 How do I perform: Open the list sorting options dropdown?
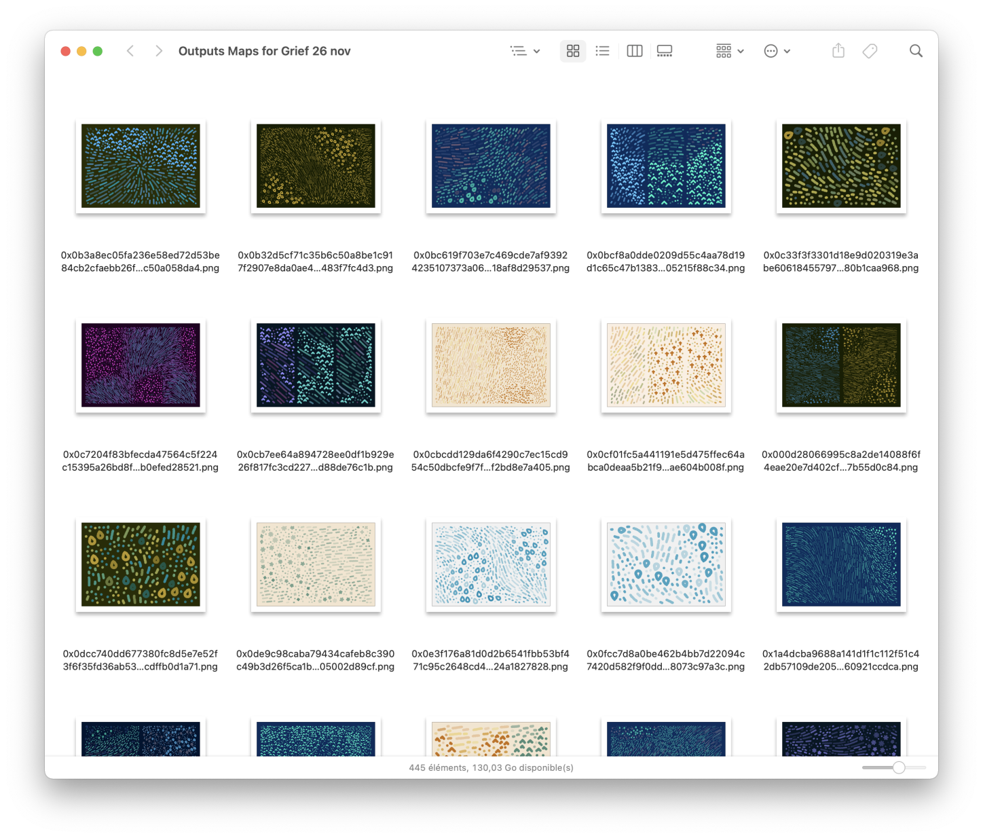525,51
